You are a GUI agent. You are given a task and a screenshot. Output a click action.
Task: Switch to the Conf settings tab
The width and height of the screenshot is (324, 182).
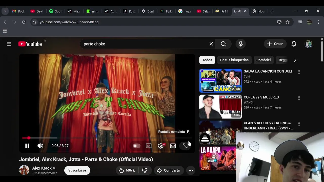[148, 11]
